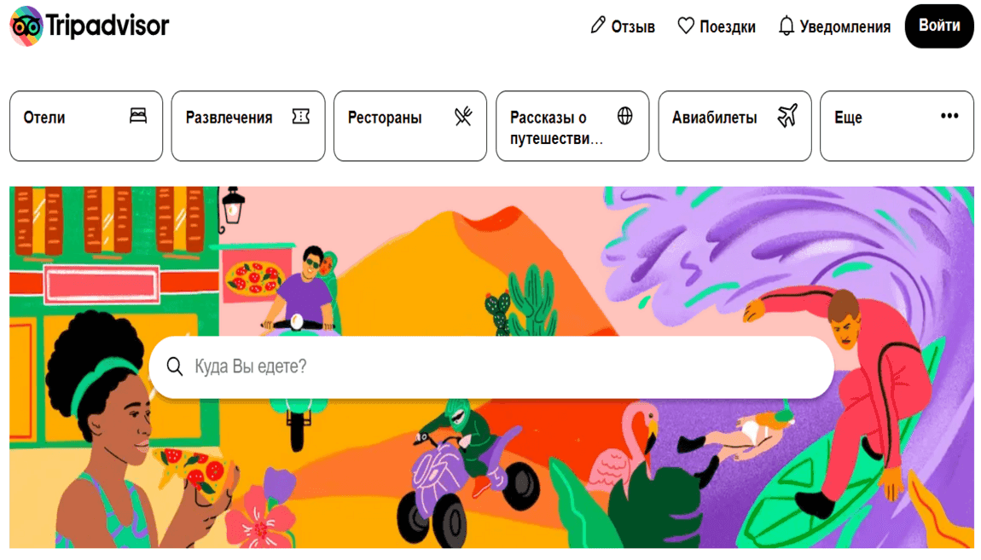Select the Развлечения category
Image resolution: width=981 pixels, height=560 pixels.
(248, 126)
